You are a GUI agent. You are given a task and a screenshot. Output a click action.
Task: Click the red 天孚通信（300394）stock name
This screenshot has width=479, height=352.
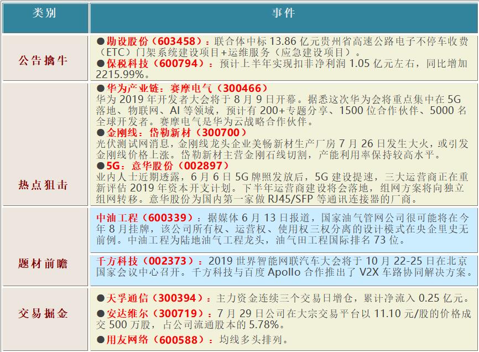point(158,298)
